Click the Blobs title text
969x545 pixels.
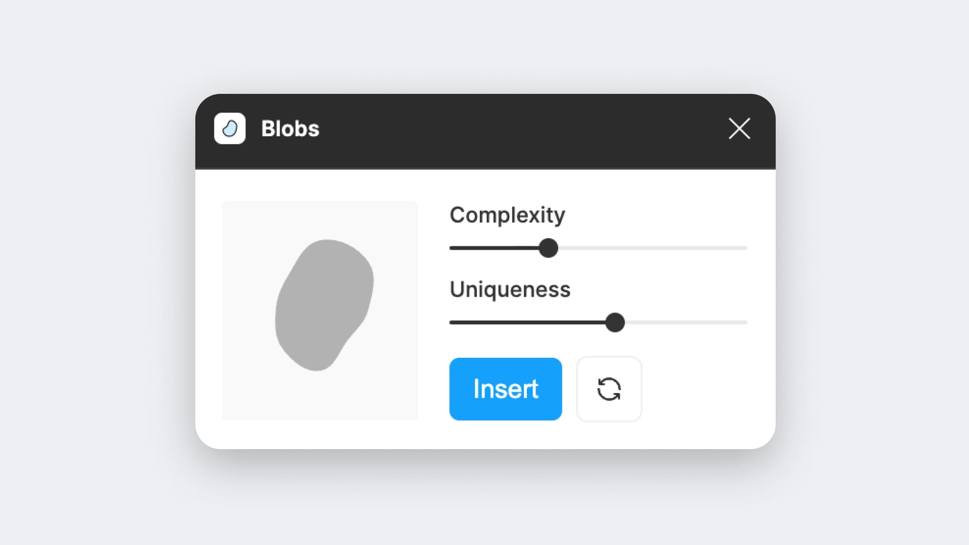[290, 129]
